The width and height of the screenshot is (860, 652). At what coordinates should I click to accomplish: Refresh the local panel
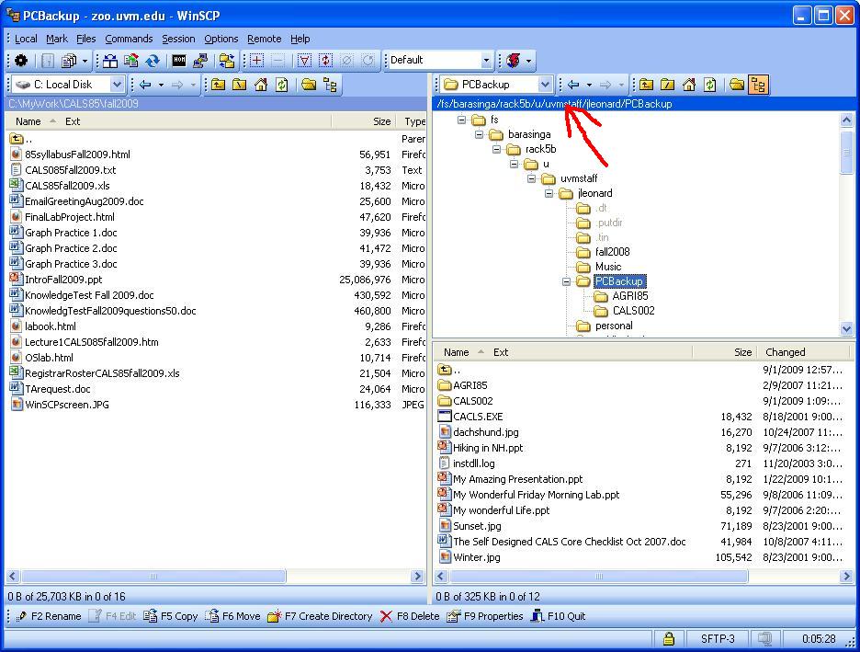coord(282,85)
